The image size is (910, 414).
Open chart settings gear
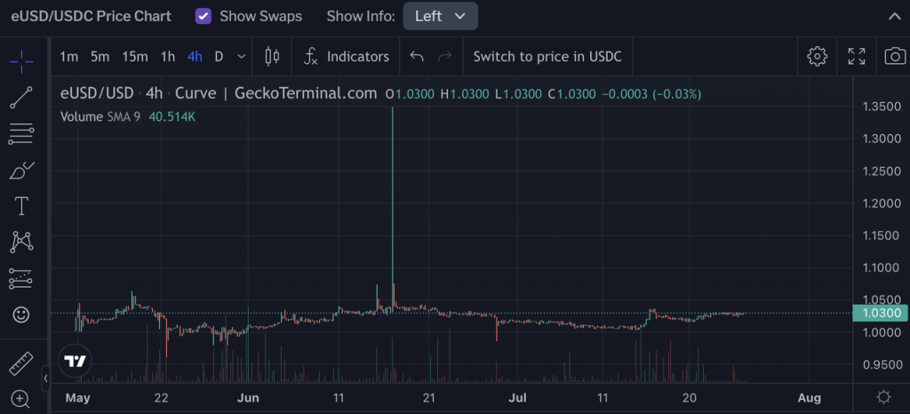coord(817,57)
